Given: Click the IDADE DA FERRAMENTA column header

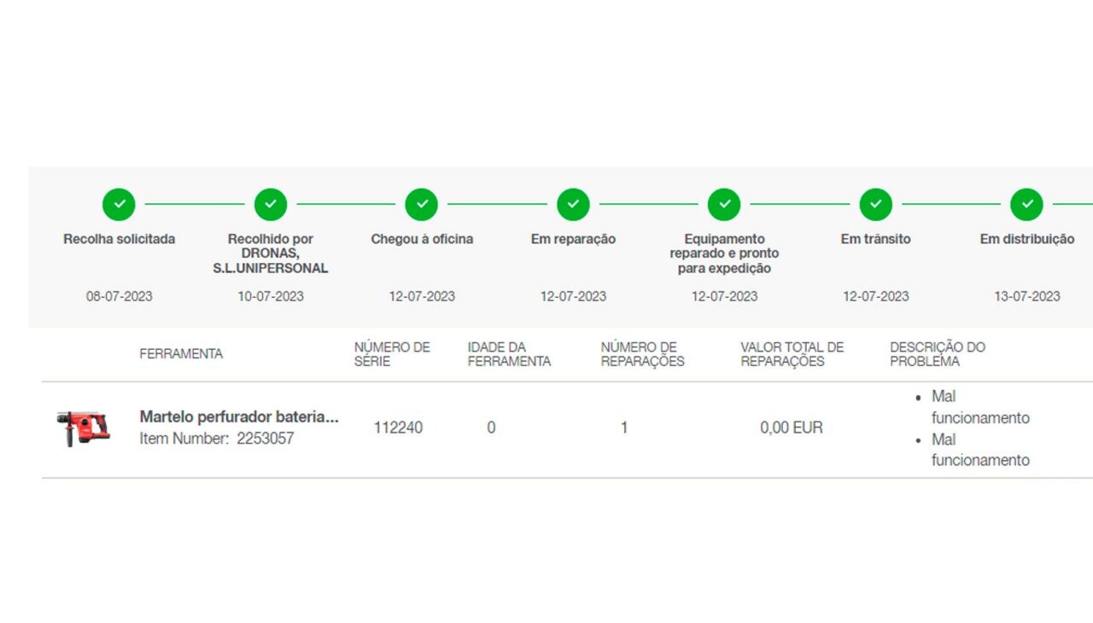Looking at the screenshot, I should point(509,354).
